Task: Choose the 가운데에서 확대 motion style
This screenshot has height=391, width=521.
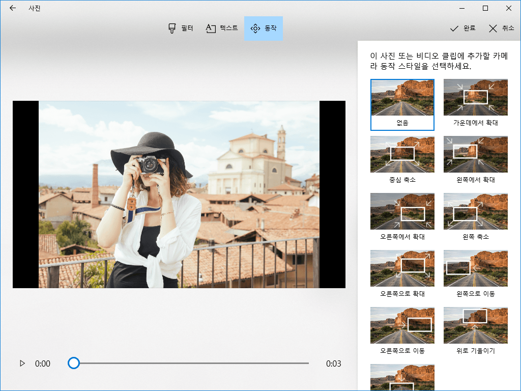Action: pyautogui.click(x=476, y=104)
